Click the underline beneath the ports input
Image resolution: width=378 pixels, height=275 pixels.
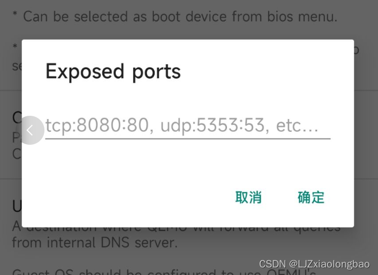[x=188, y=139]
